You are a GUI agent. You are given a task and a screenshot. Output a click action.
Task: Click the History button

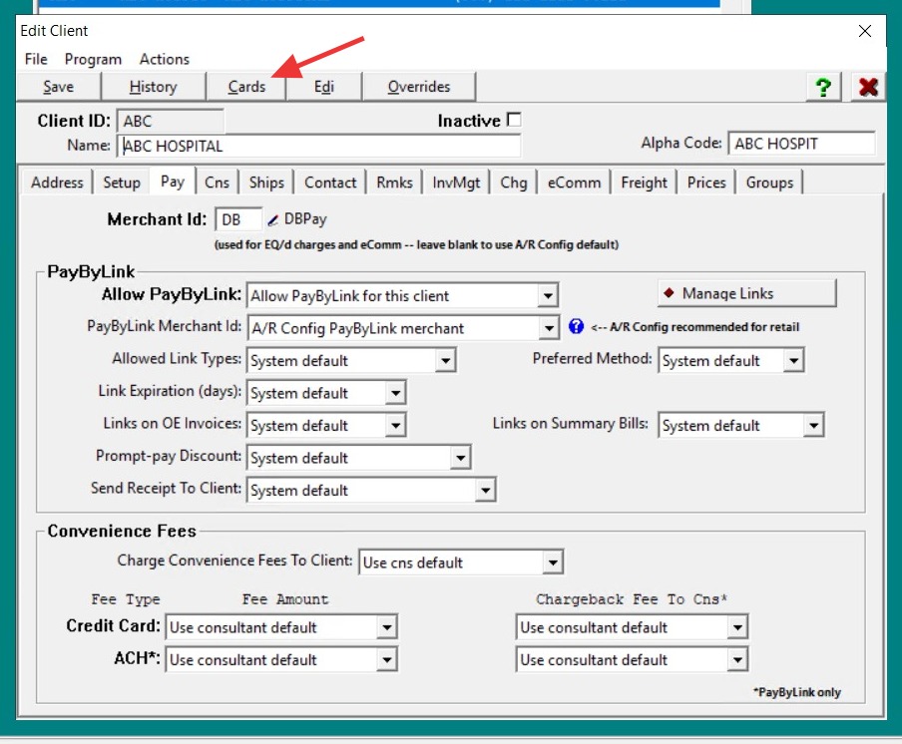(153, 87)
